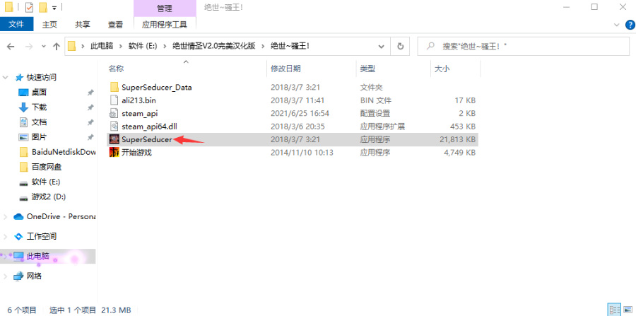Collapse the ribbon with chevron

[x=617, y=25]
